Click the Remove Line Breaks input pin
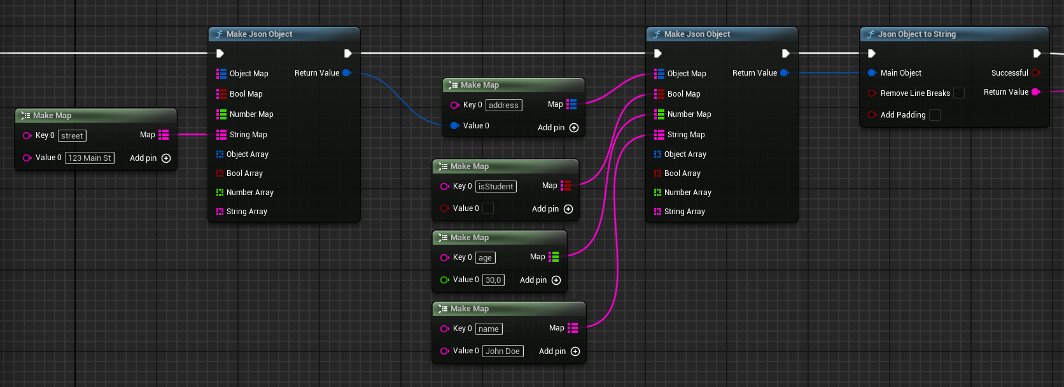 pyautogui.click(x=872, y=93)
